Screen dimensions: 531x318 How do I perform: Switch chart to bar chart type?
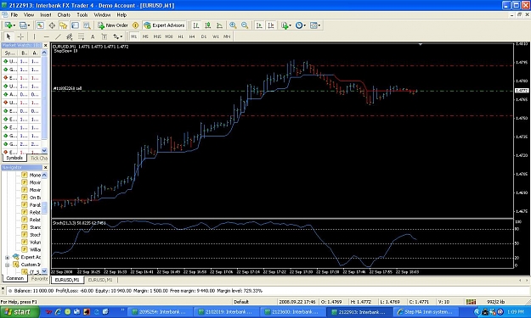[x=196, y=25]
